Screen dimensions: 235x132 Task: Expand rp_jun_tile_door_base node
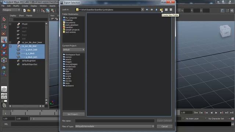point(10,43)
